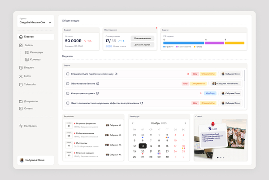Select Главная in the sidebar menu
The height and width of the screenshot is (180, 269).
pyautogui.click(x=36, y=37)
